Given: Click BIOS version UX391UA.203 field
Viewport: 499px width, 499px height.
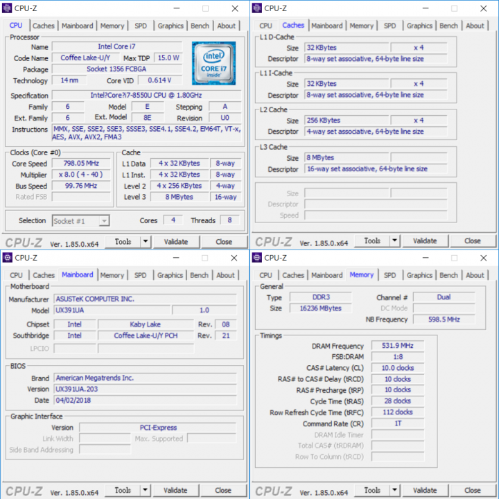Looking at the screenshot, I should pyautogui.click(x=145, y=389).
